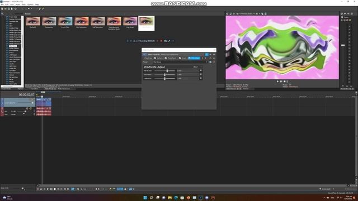The height and width of the screenshot is (201, 358).
Task: Animate the Luminance parameter icon
Action: (201, 78)
